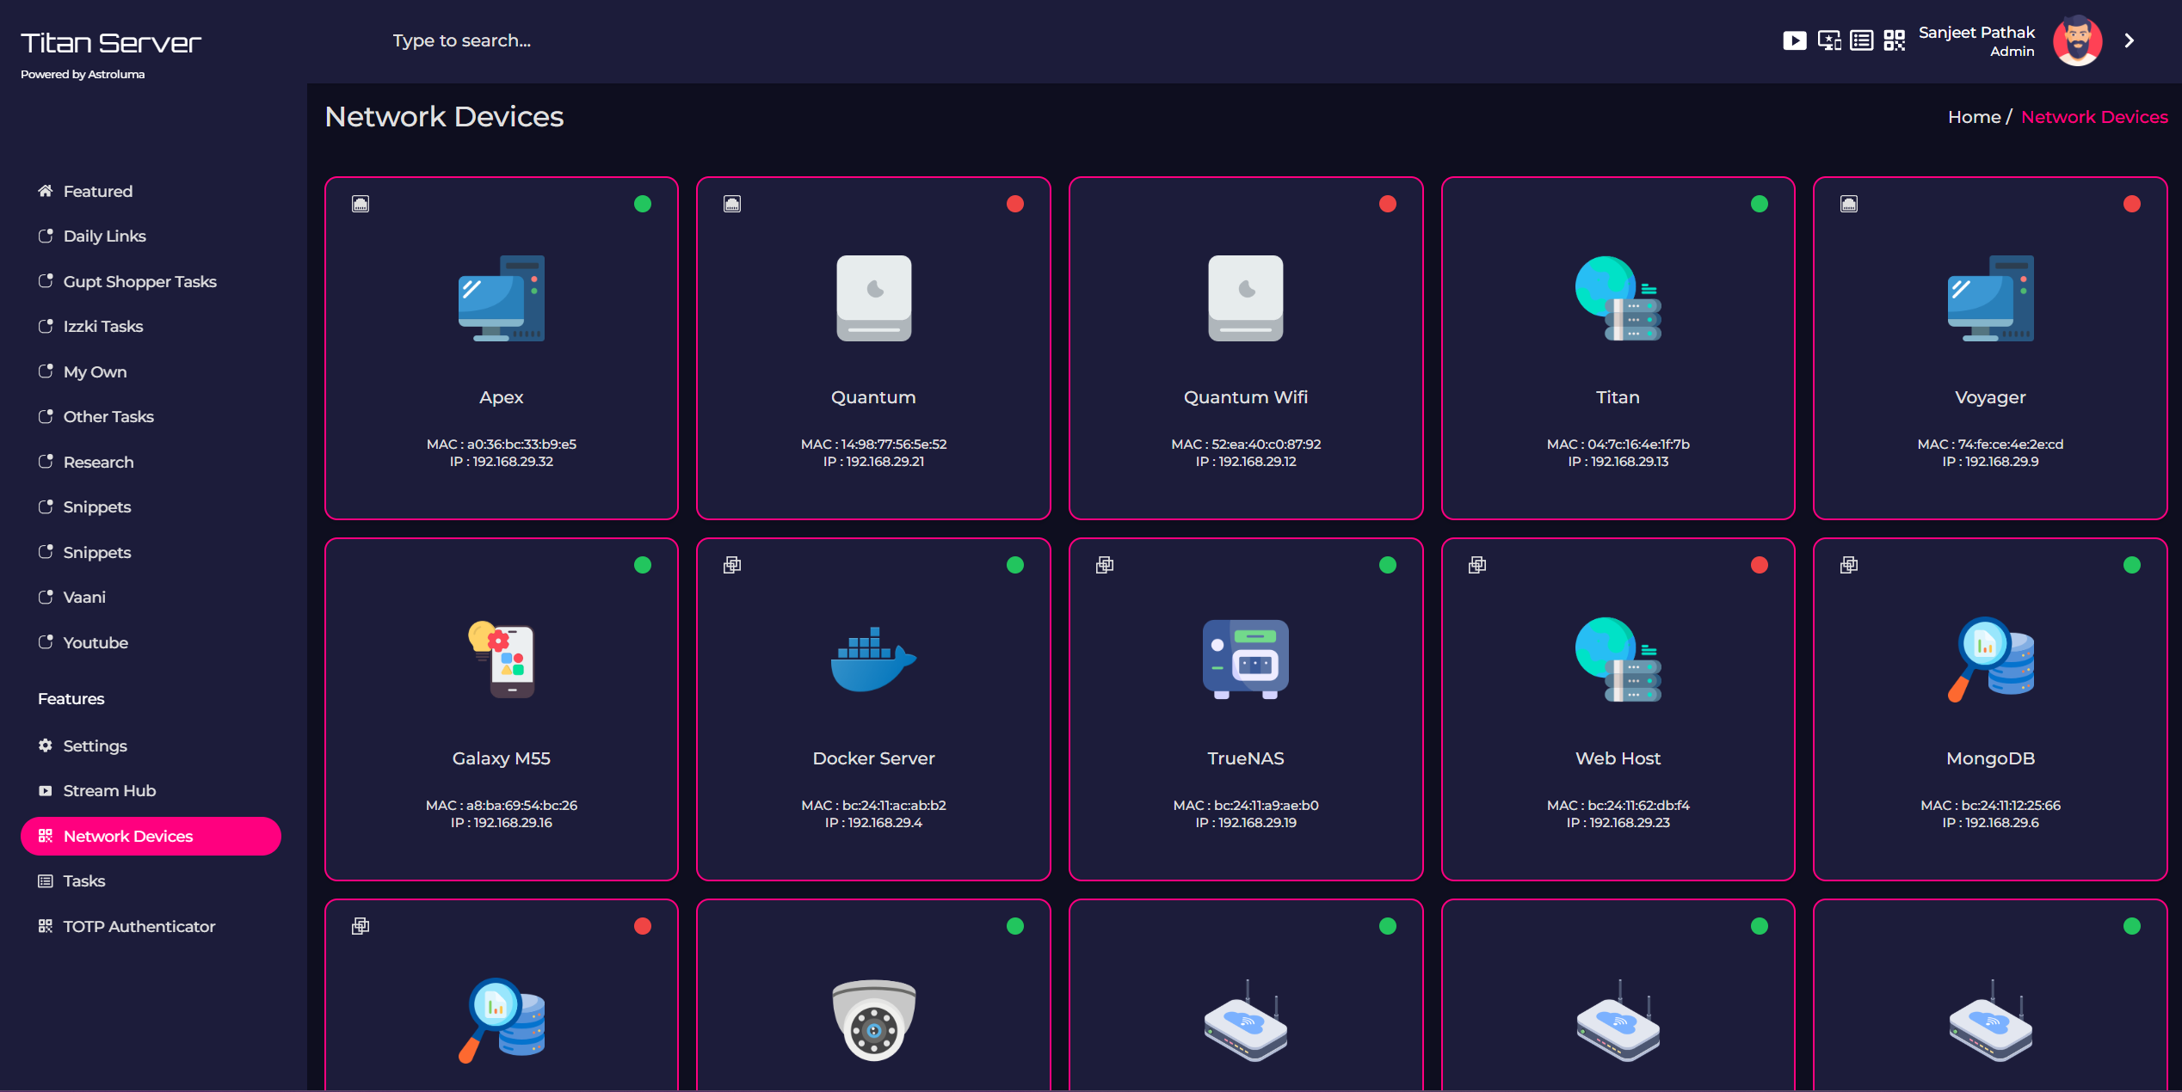Open the Daily Links sidebar entry

pos(105,236)
